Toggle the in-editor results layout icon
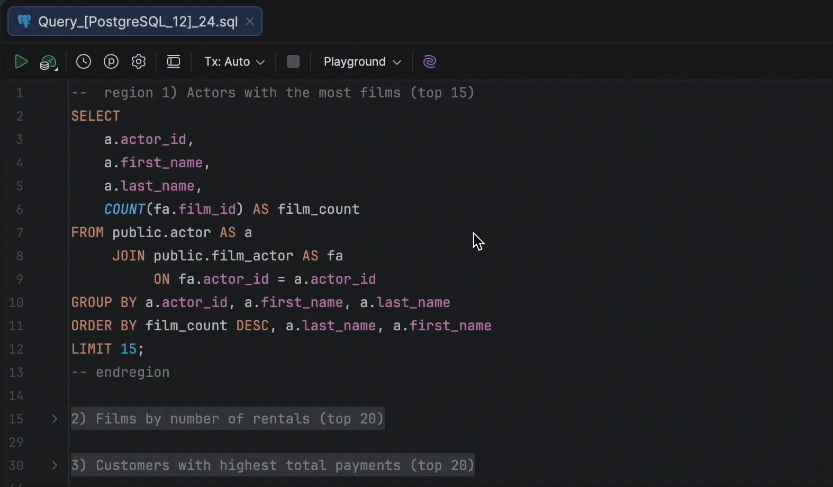The image size is (833, 487). point(174,62)
